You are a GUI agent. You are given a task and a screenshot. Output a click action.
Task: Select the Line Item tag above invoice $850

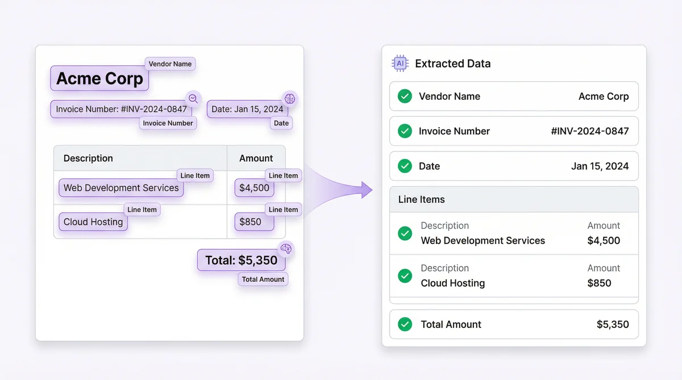283,210
